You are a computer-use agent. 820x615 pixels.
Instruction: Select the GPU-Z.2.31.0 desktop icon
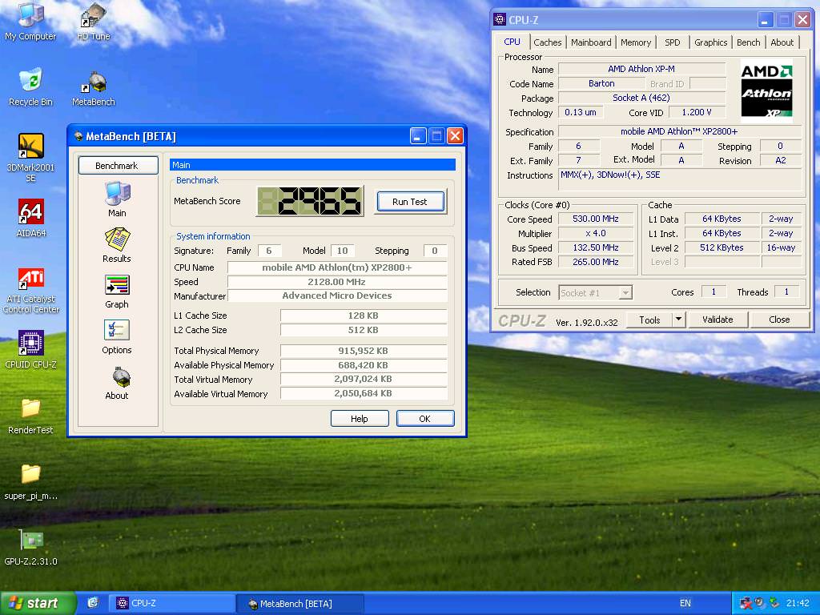[30, 548]
